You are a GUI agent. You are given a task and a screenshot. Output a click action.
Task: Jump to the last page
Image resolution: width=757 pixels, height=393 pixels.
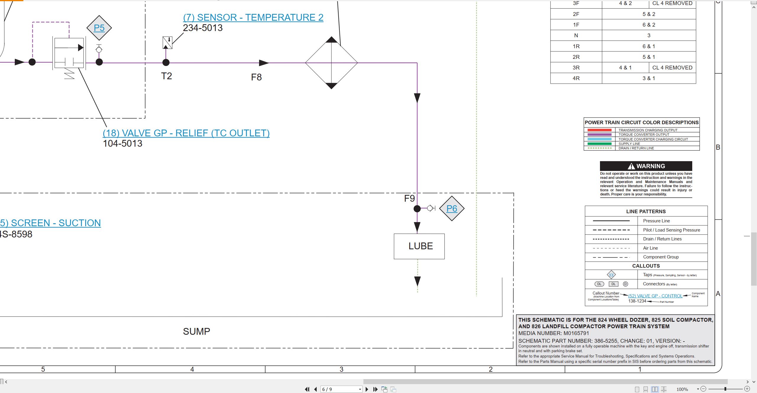376,389
